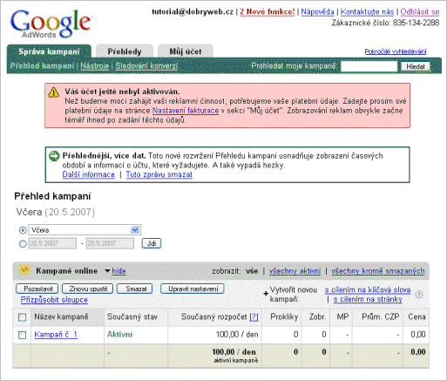Click the Pozastavit button
The height and width of the screenshot is (381, 447).
coord(37,289)
